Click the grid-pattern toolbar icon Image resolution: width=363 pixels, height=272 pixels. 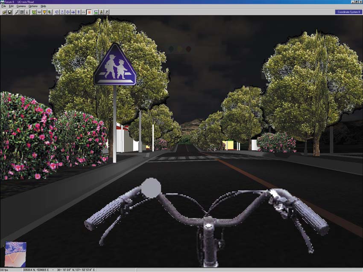coord(22,12)
